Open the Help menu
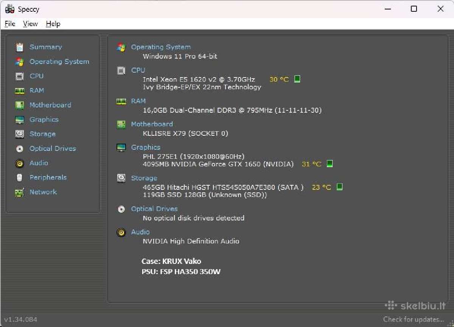Image resolution: width=454 pixels, height=327 pixels. click(x=53, y=24)
